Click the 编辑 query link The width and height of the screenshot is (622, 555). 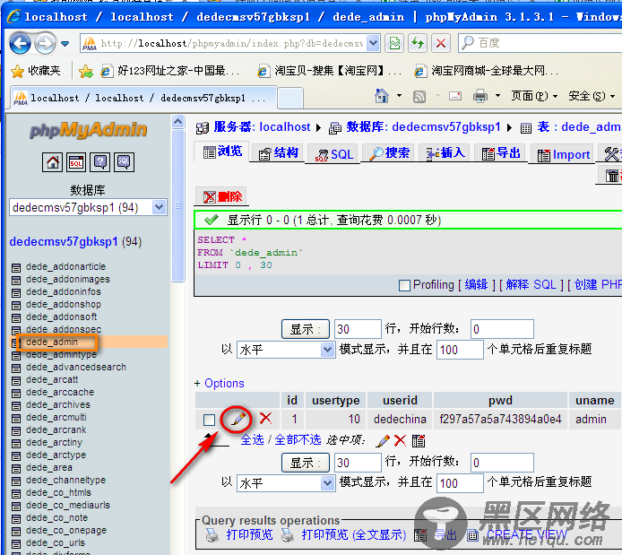476,284
